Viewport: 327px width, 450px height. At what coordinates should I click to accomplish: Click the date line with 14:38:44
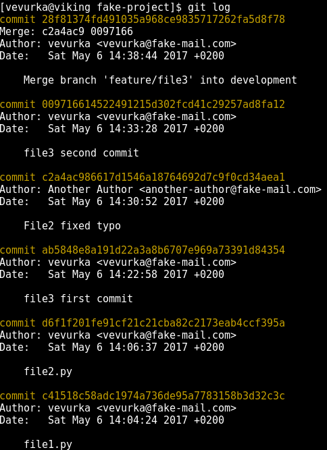112,56
